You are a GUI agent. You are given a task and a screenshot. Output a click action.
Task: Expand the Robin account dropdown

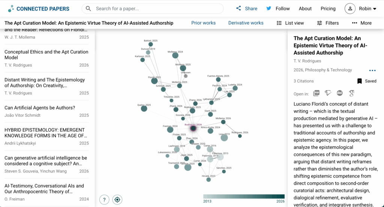click(x=367, y=9)
